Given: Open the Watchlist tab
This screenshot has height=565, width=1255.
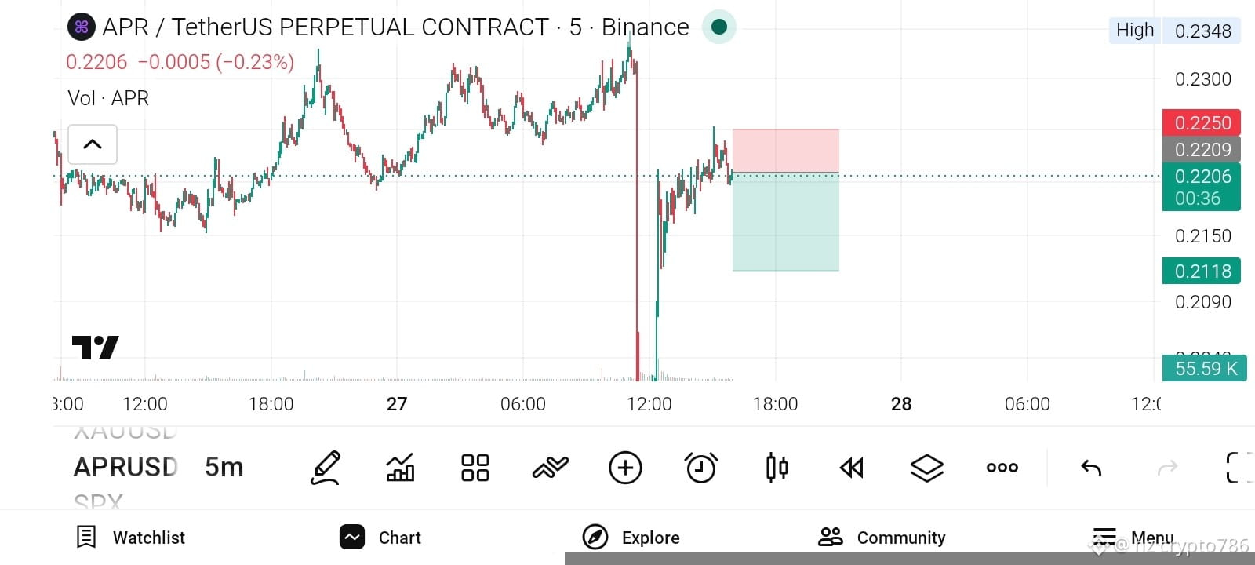Looking at the screenshot, I should [x=130, y=538].
